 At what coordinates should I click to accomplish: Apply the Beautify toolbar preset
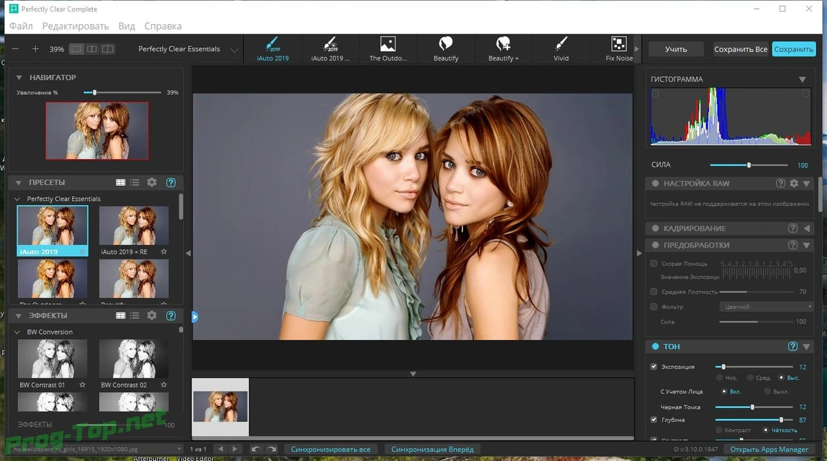tap(446, 49)
